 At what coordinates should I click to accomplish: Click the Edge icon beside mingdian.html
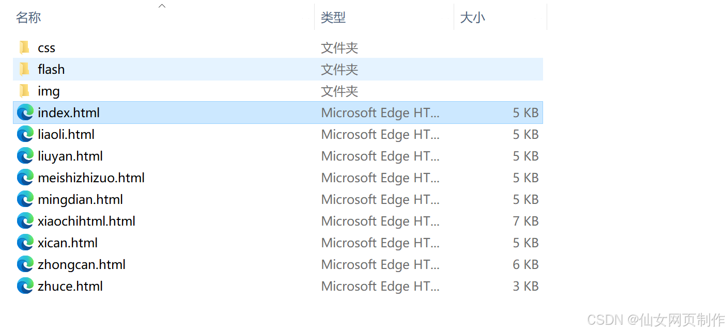point(25,199)
